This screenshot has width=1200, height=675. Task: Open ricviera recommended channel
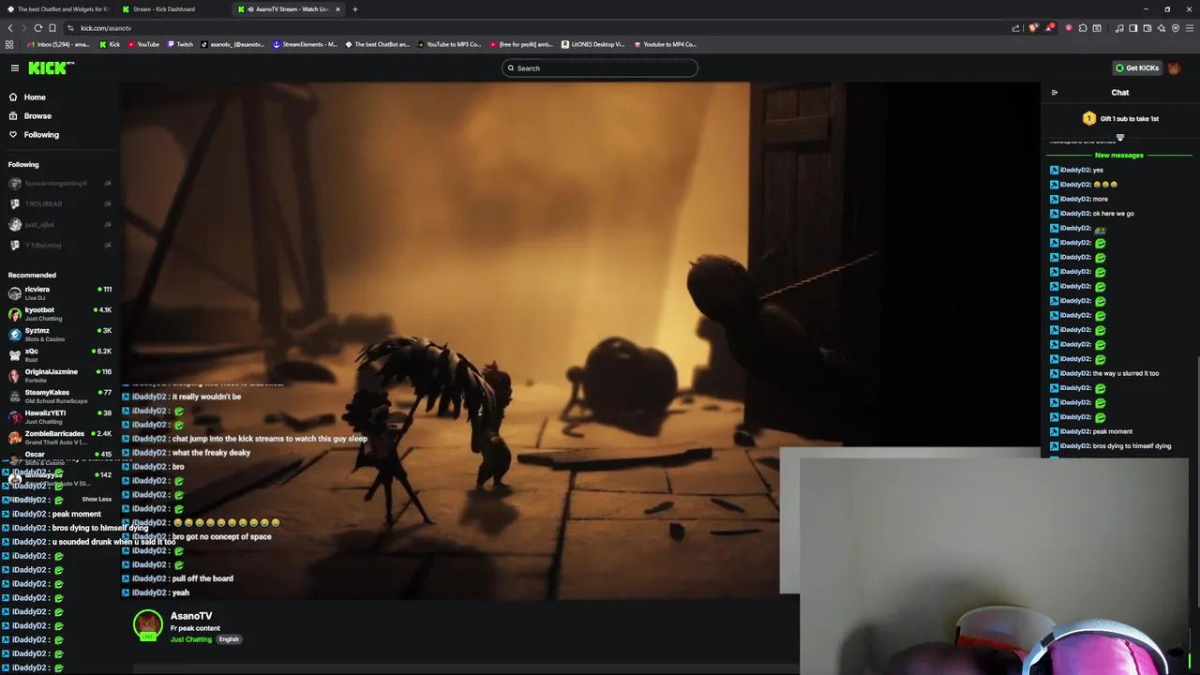(x=58, y=292)
